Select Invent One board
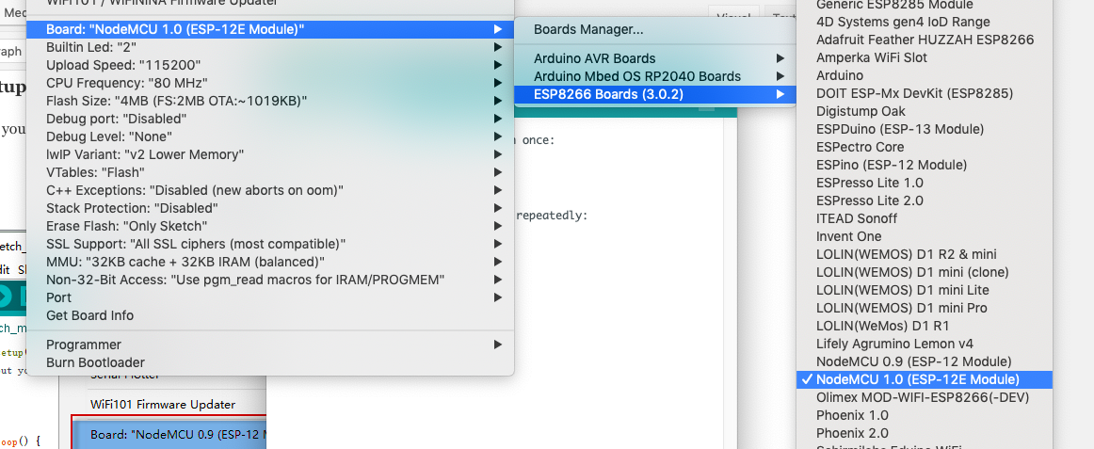1094x449 pixels. pyautogui.click(x=924, y=236)
